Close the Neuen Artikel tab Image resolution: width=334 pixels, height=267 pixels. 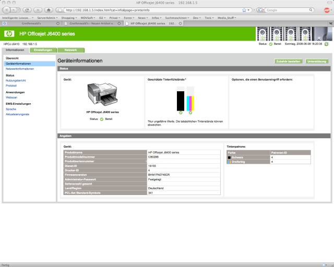[x=119, y=23]
